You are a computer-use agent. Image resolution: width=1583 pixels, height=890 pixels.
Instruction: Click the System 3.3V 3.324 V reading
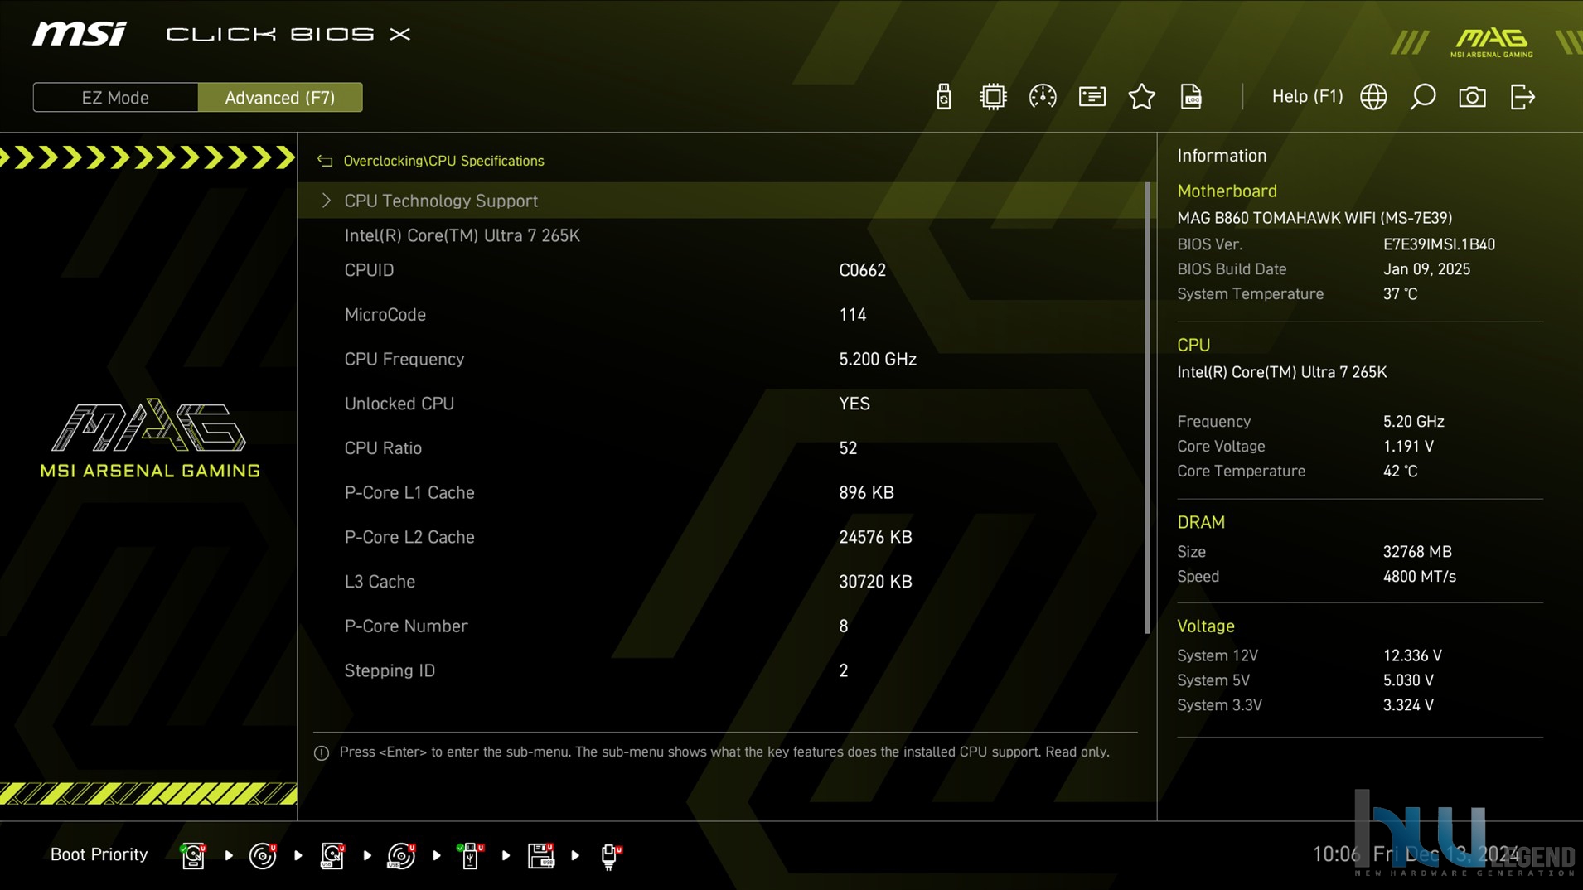click(x=1408, y=705)
